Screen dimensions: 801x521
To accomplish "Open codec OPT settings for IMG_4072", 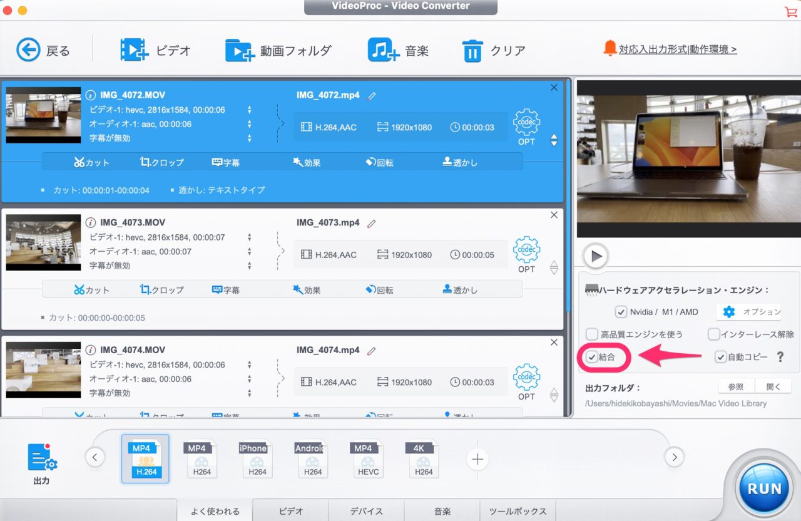I will tap(526, 126).
